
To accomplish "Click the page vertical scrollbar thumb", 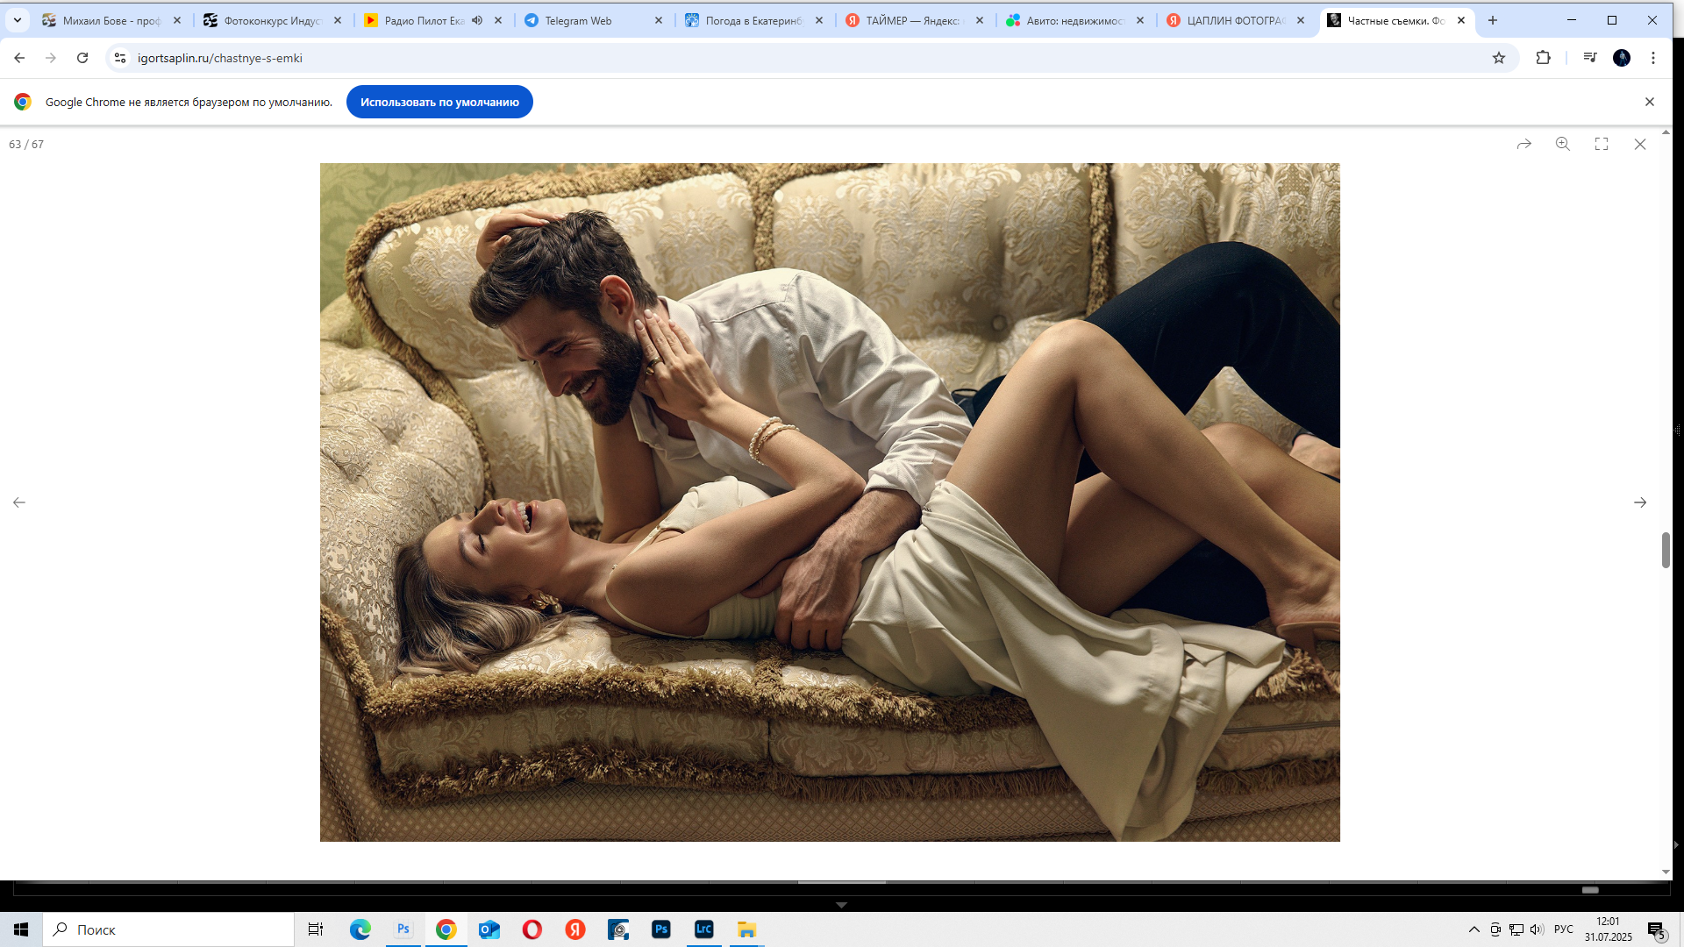I will click(1666, 550).
